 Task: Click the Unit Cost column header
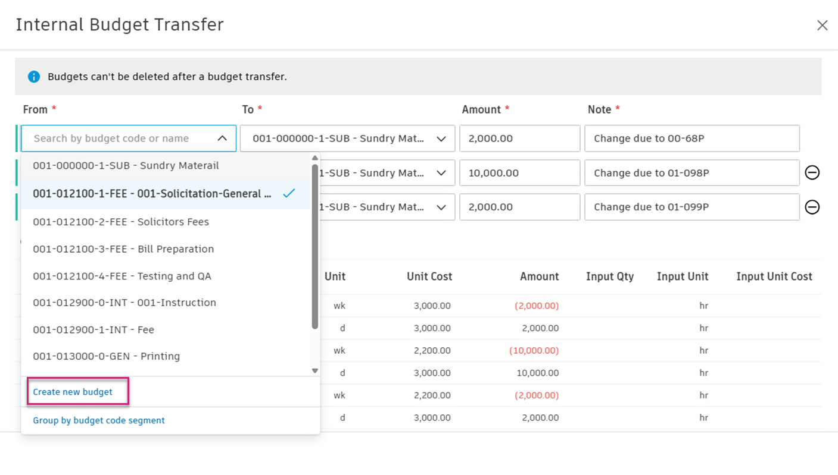(429, 276)
